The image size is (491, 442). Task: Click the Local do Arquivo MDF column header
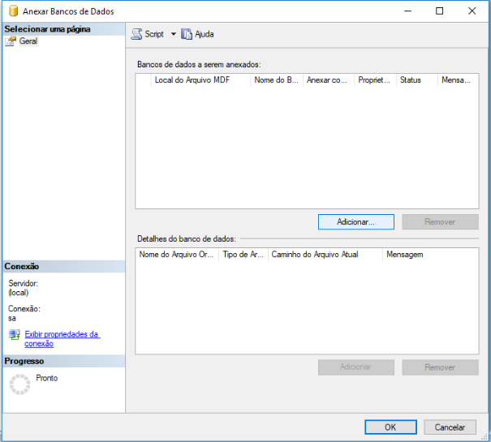pyautogui.click(x=200, y=80)
